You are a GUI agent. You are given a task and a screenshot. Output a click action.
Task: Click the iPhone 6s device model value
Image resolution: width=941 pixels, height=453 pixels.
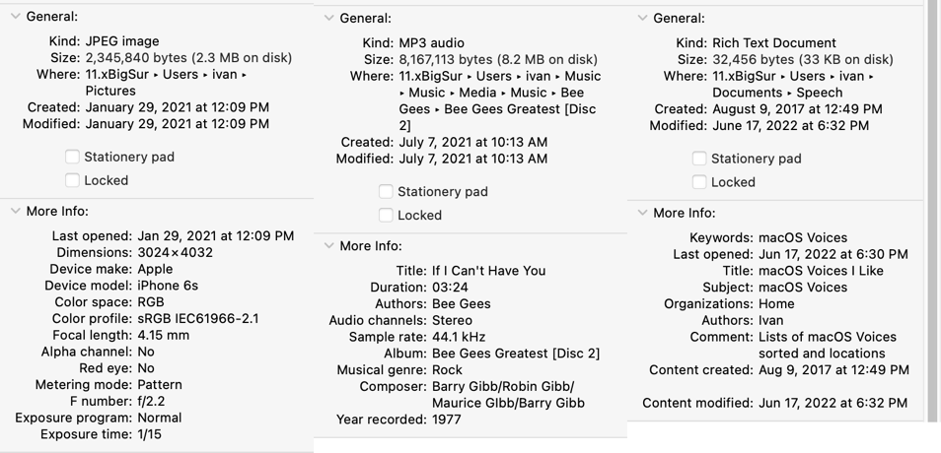pyautogui.click(x=168, y=286)
